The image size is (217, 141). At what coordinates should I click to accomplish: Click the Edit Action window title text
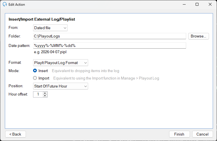point(17,5)
